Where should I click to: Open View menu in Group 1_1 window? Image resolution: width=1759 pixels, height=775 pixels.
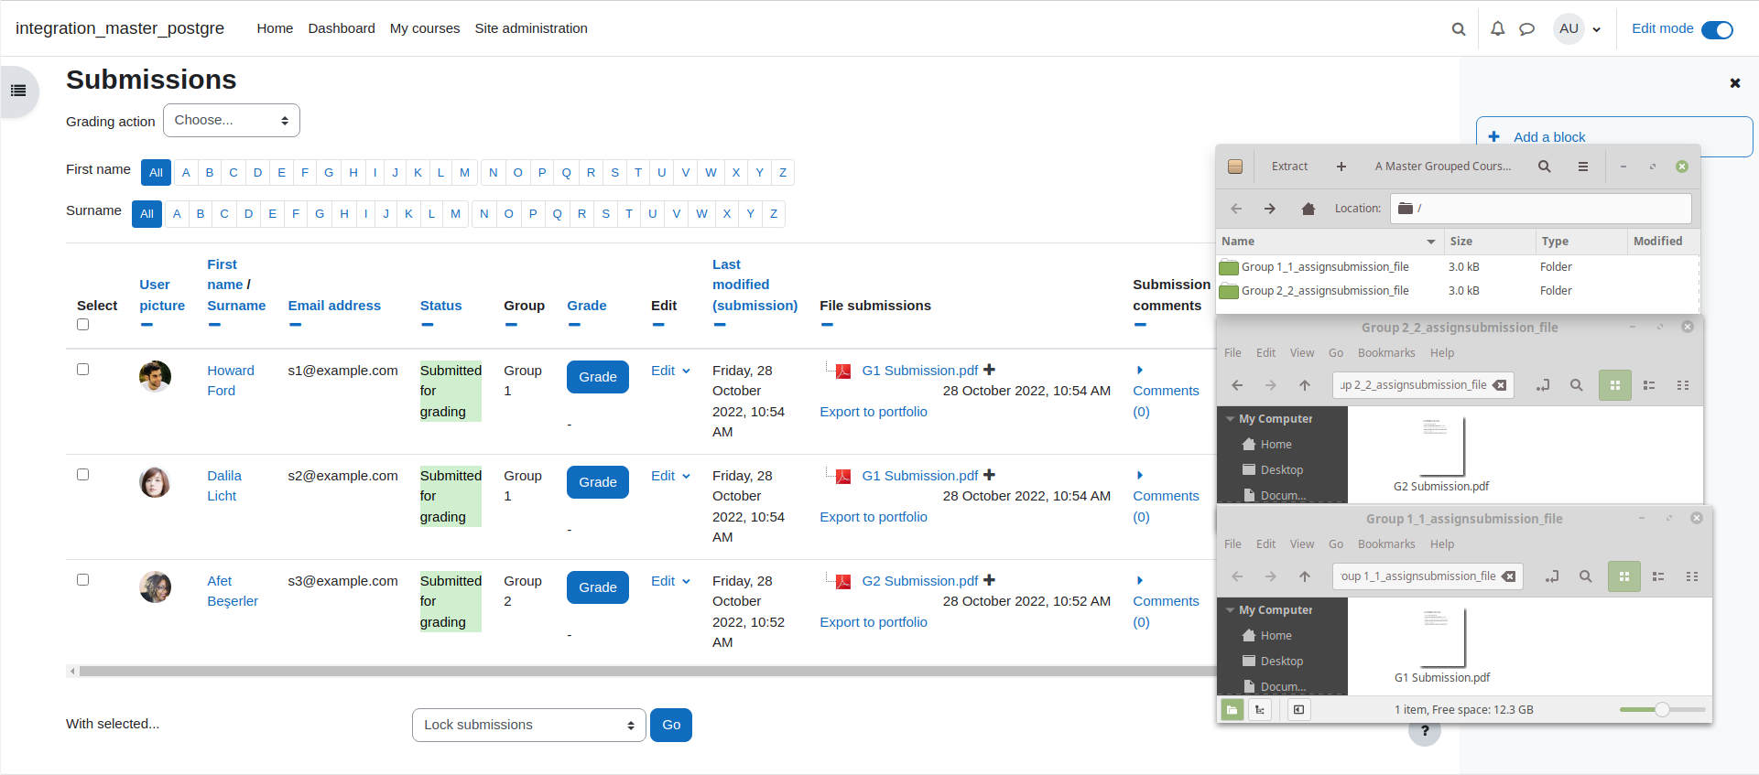tap(1302, 544)
